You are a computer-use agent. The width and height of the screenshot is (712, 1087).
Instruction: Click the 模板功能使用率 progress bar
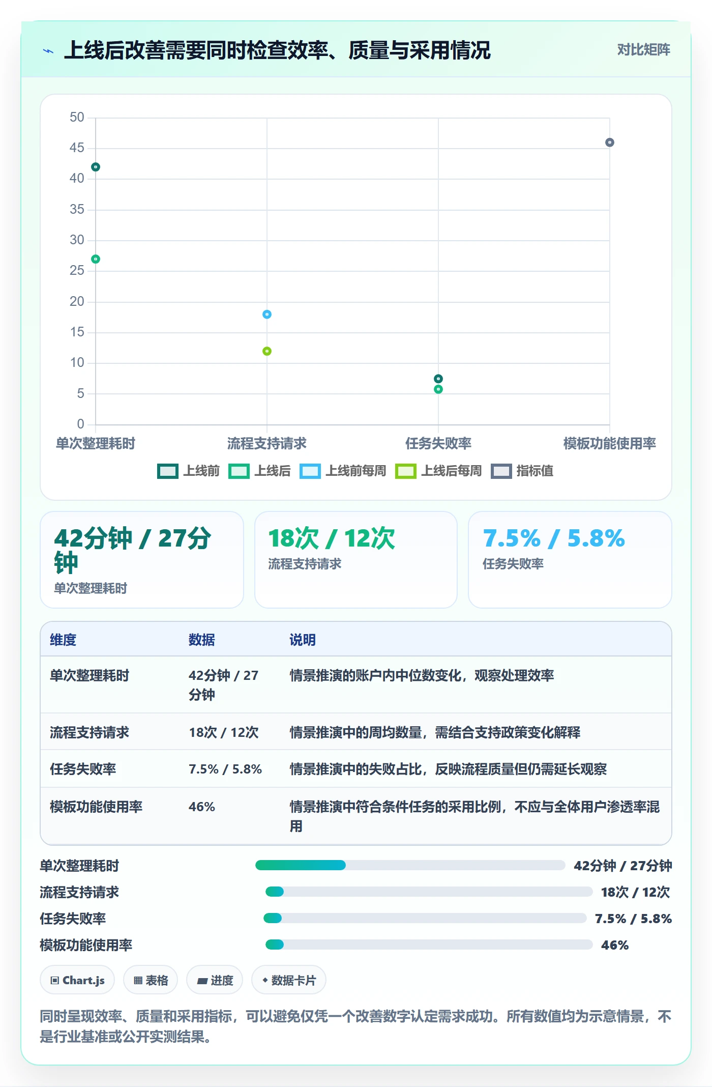pyautogui.click(x=429, y=945)
